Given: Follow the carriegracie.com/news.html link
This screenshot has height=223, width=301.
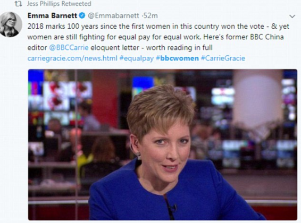Looking at the screenshot, I should coord(72,58).
